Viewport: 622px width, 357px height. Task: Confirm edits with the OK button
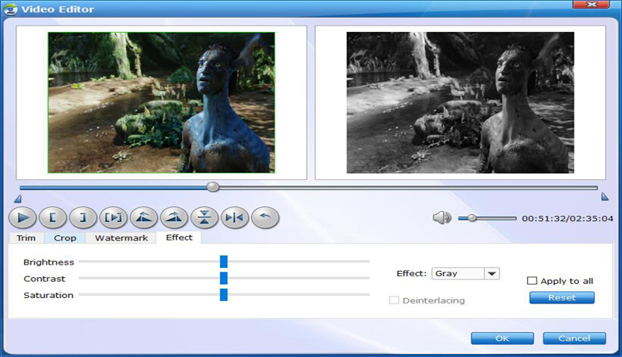point(502,338)
